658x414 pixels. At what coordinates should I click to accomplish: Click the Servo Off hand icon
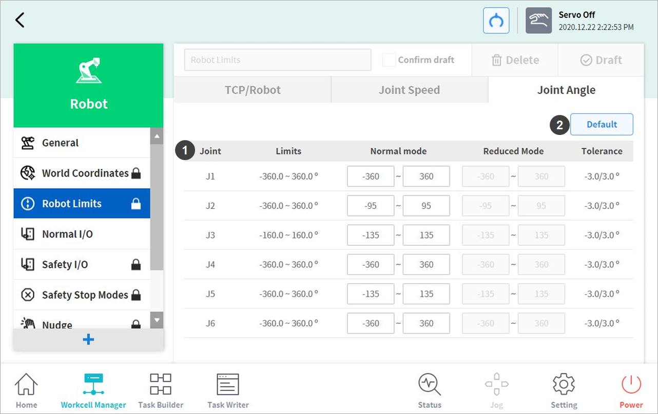(538, 21)
